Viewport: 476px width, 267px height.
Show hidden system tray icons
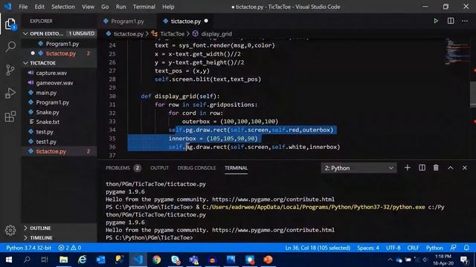390,260
